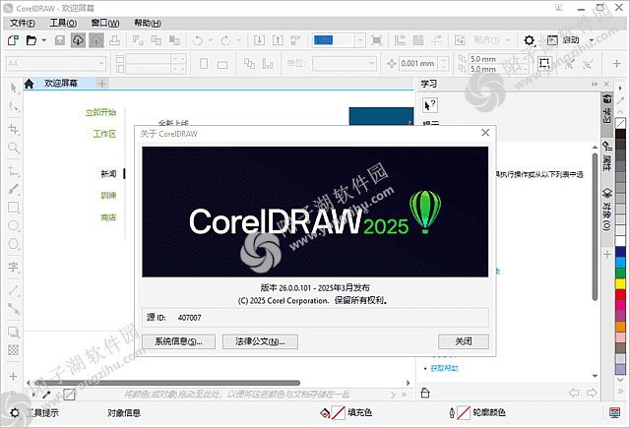Pick the yellow color swatch
The width and height of the screenshot is (630, 428).
[620, 284]
